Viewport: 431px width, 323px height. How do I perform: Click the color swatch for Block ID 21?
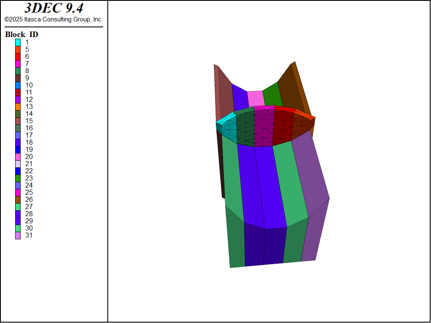coord(18,164)
